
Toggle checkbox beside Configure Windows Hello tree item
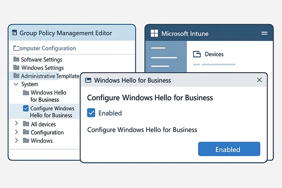(26, 108)
